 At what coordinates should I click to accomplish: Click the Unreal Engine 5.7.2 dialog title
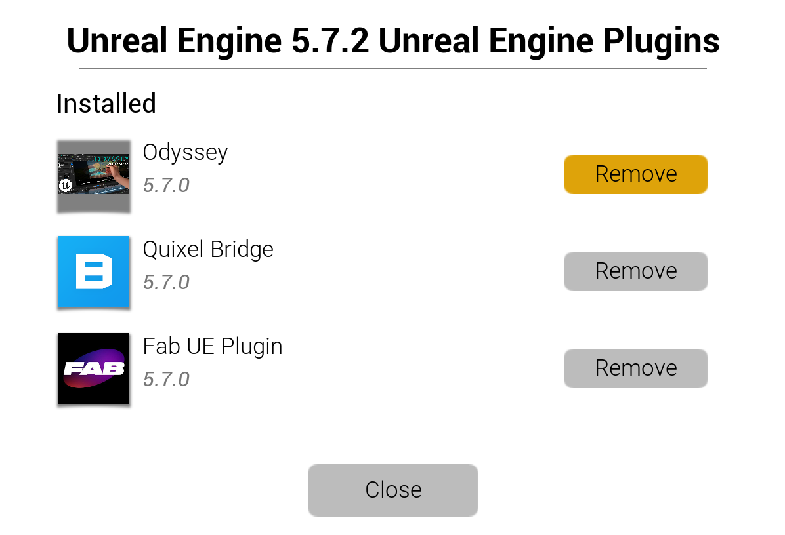click(392, 41)
